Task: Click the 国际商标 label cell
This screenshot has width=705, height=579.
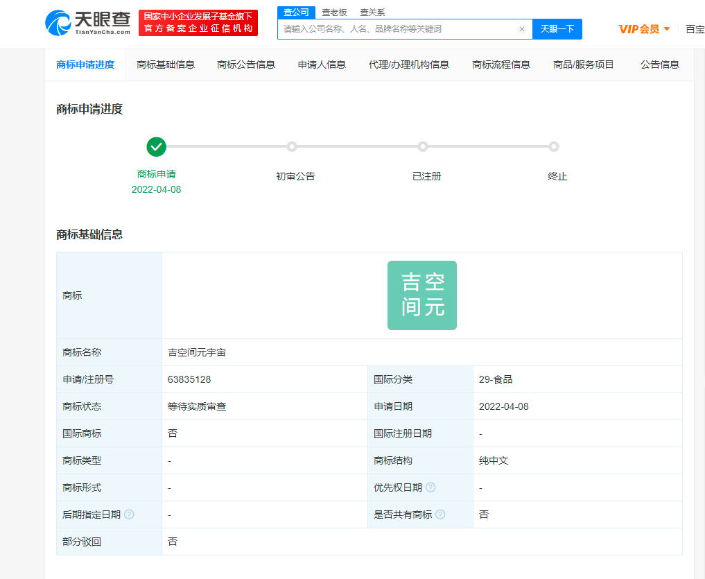Action: pyautogui.click(x=110, y=433)
